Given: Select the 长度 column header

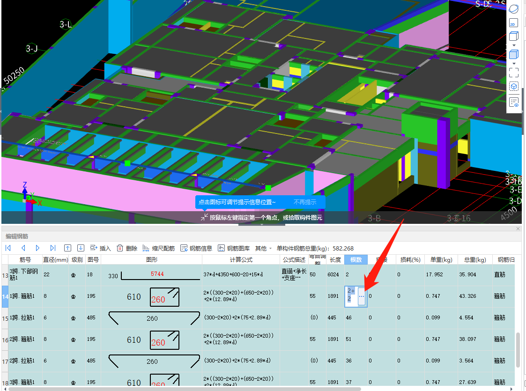Looking at the screenshot, I should pyautogui.click(x=335, y=259).
